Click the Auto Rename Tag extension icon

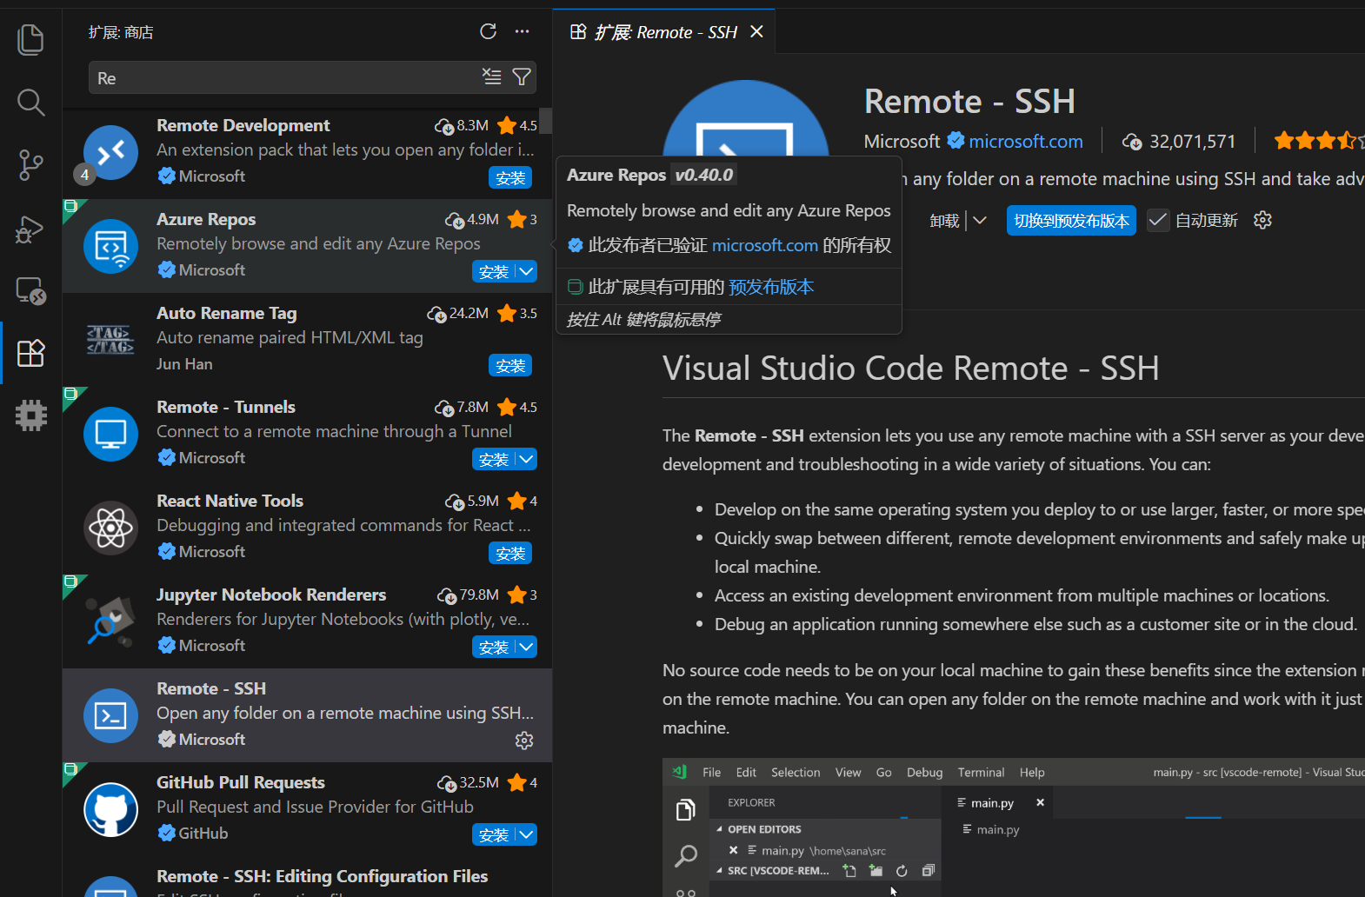110,341
